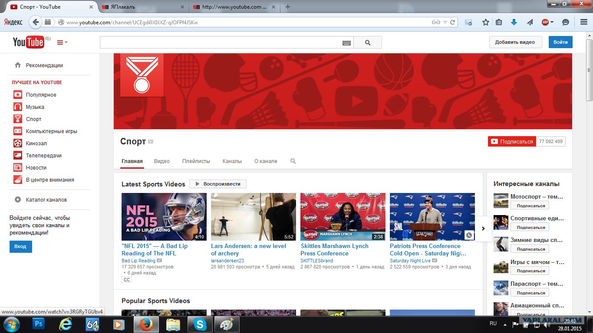
Task: Open the NFL 2015 Bad Lip Reading thumbnail
Action: click(x=164, y=216)
